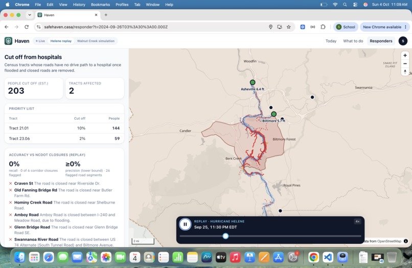Open the user avatar S menu
The height and width of the screenshot is (268, 412).
pyautogui.click(x=403, y=41)
